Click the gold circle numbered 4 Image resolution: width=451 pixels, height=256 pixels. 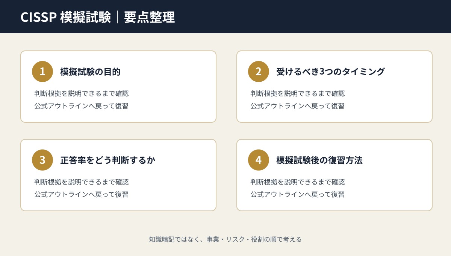(259, 160)
